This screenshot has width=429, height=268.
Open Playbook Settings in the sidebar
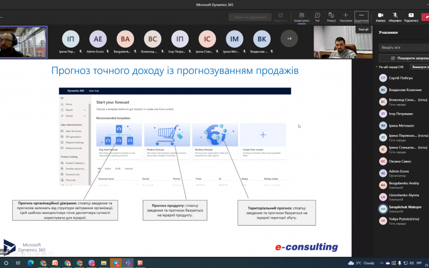click(x=75, y=143)
